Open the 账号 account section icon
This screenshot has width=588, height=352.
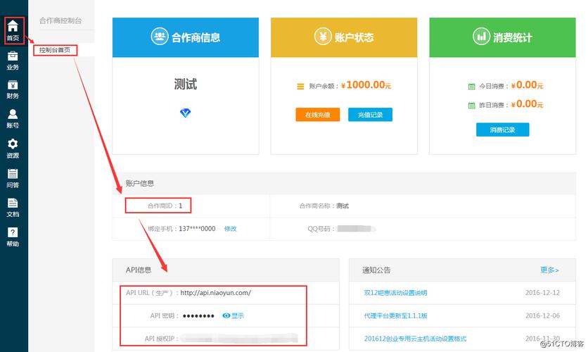[13, 118]
